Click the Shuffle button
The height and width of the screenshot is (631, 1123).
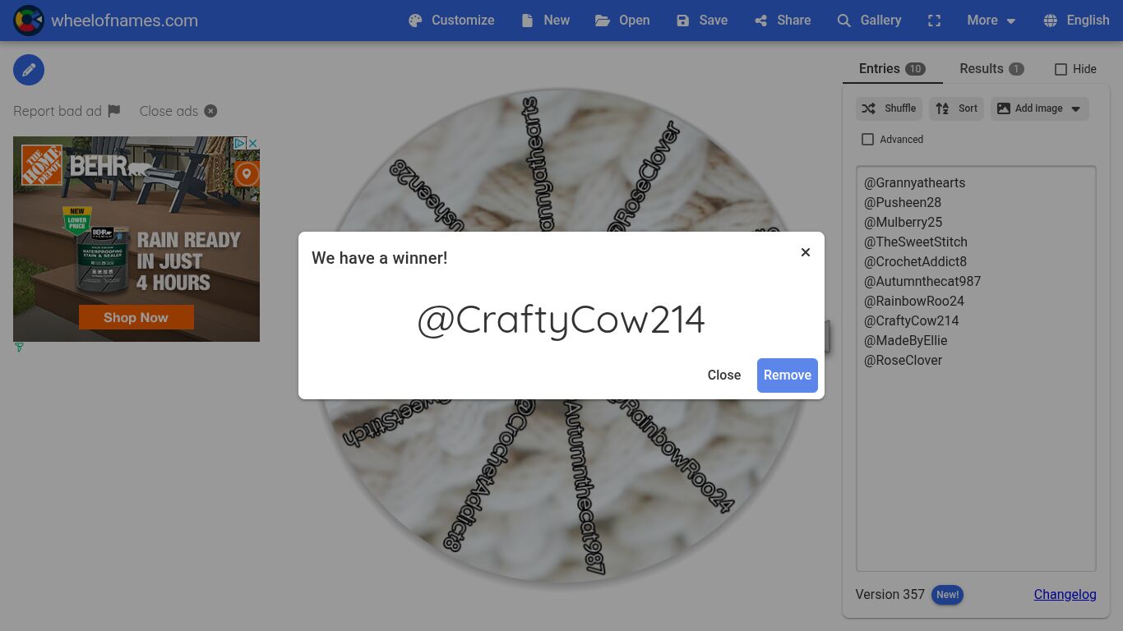[889, 108]
